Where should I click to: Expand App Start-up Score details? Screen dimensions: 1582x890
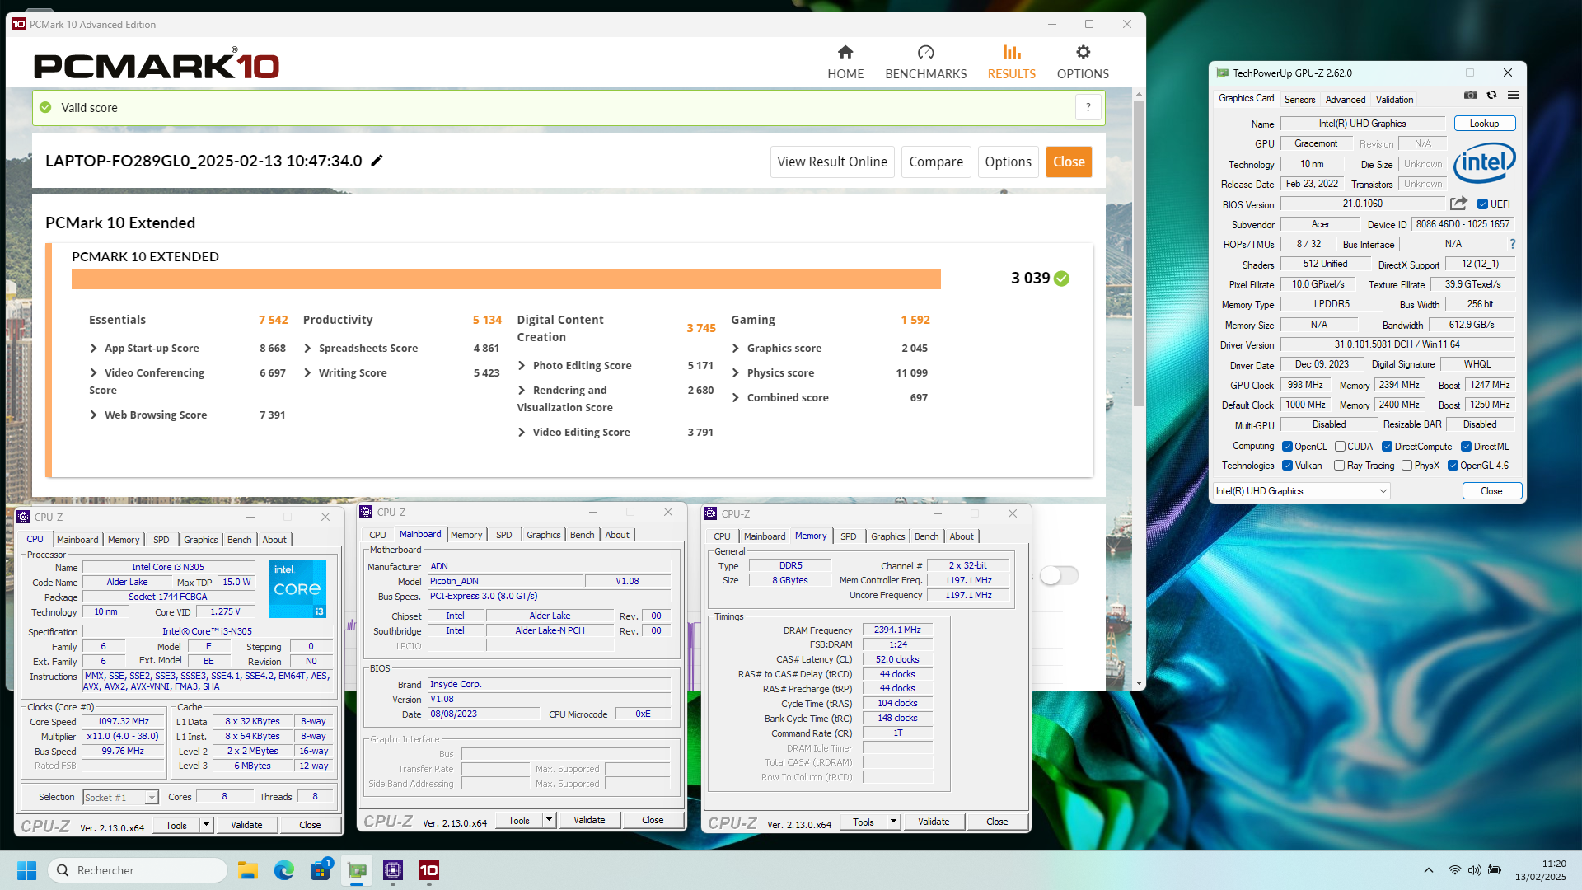point(93,349)
